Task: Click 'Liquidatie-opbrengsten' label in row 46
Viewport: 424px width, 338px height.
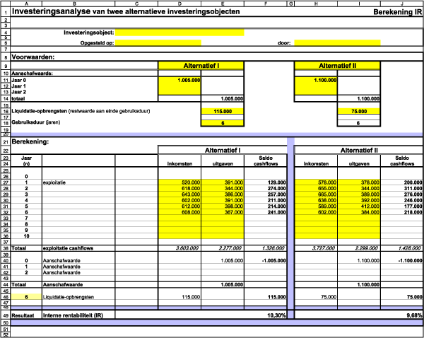Action: coord(69,297)
